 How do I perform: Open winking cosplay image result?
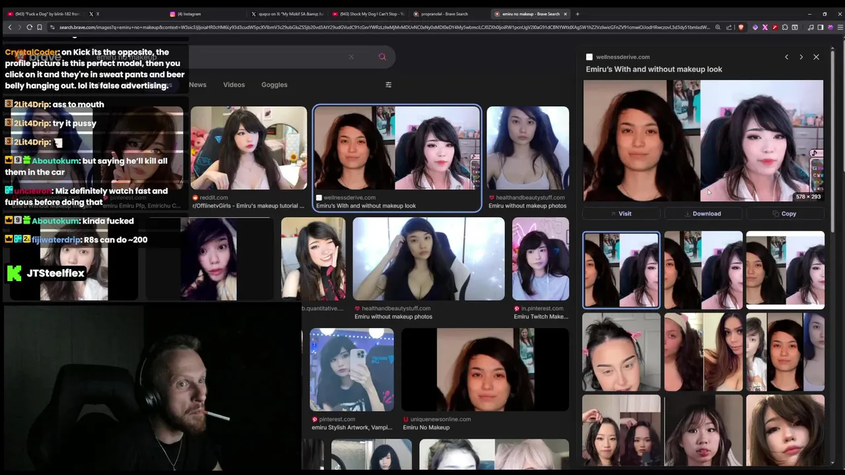(313, 259)
